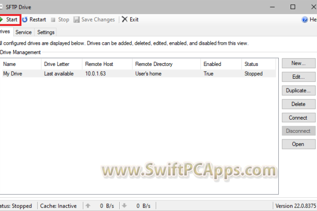The image size is (317, 211).
Task: Sort by the Status column header
Action: [259, 64]
